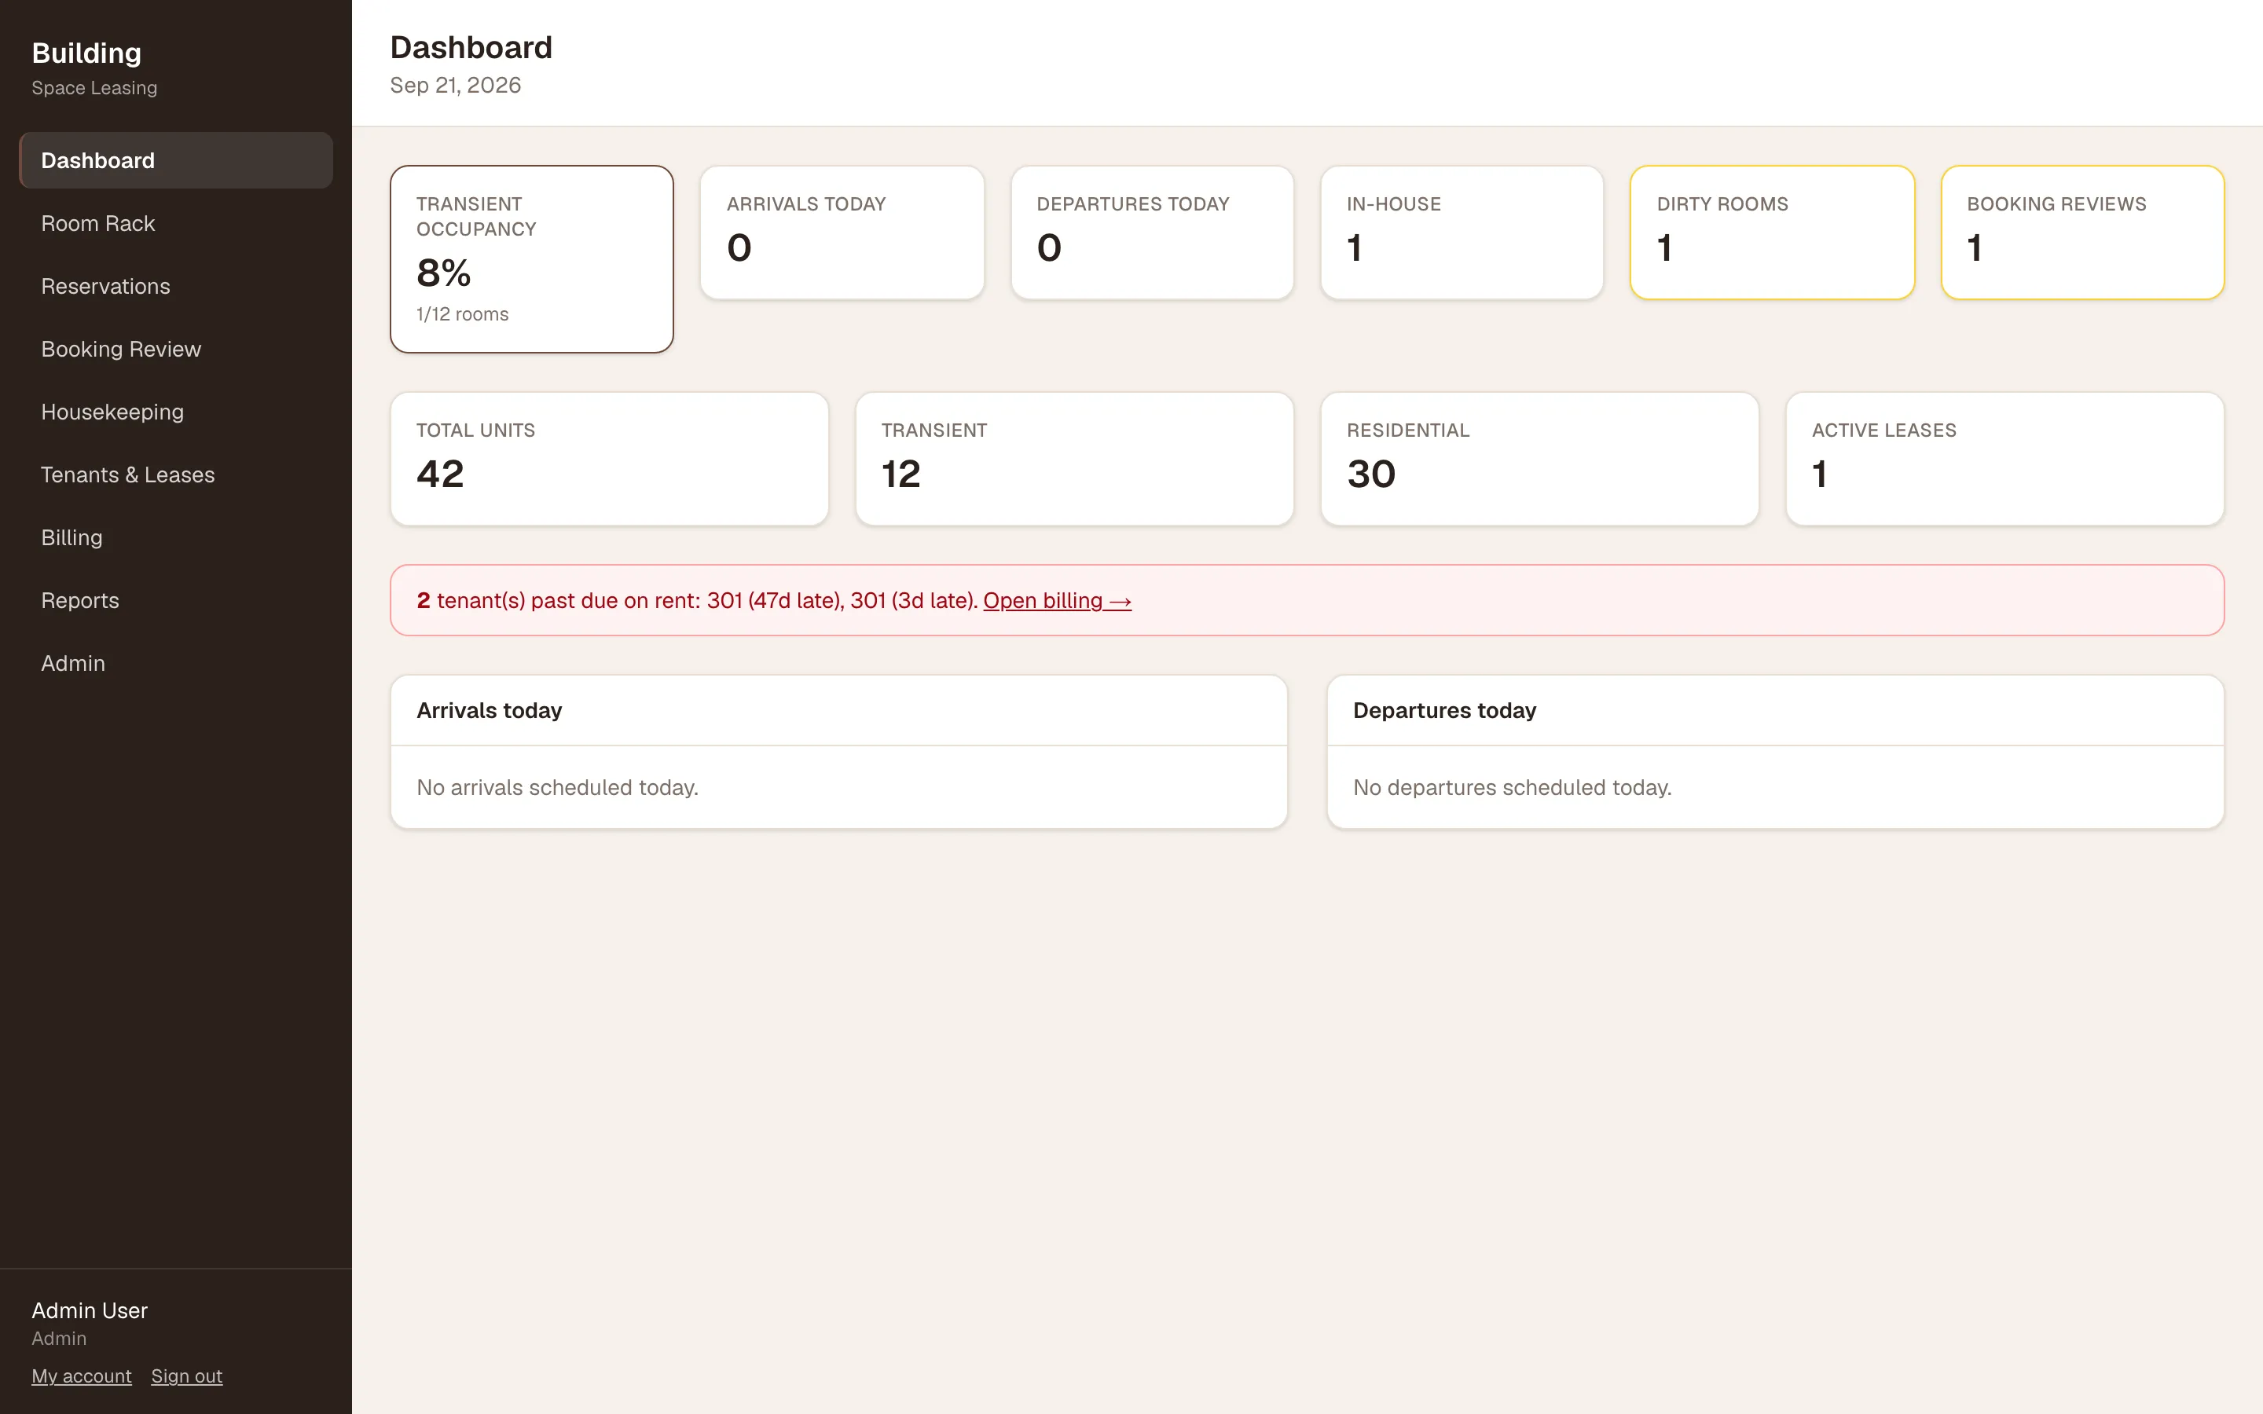Click the past due rent alert text
This screenshot has height=1414, width=2263.
click(x=698, y=600)
